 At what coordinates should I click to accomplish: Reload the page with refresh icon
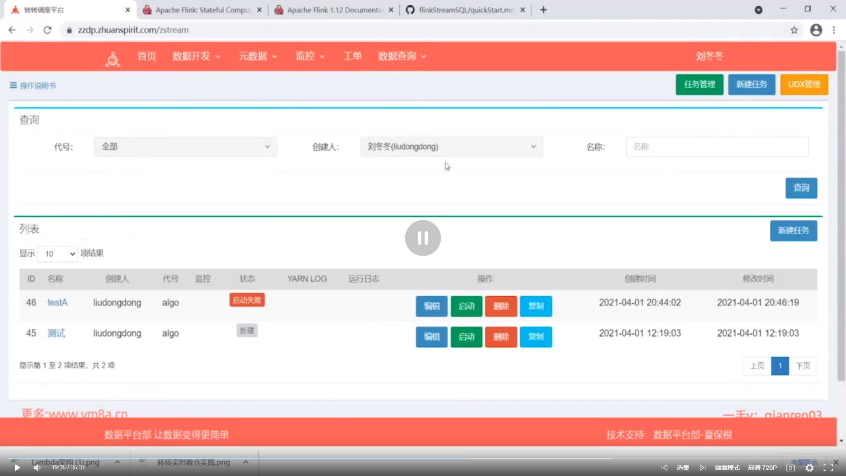48,30
